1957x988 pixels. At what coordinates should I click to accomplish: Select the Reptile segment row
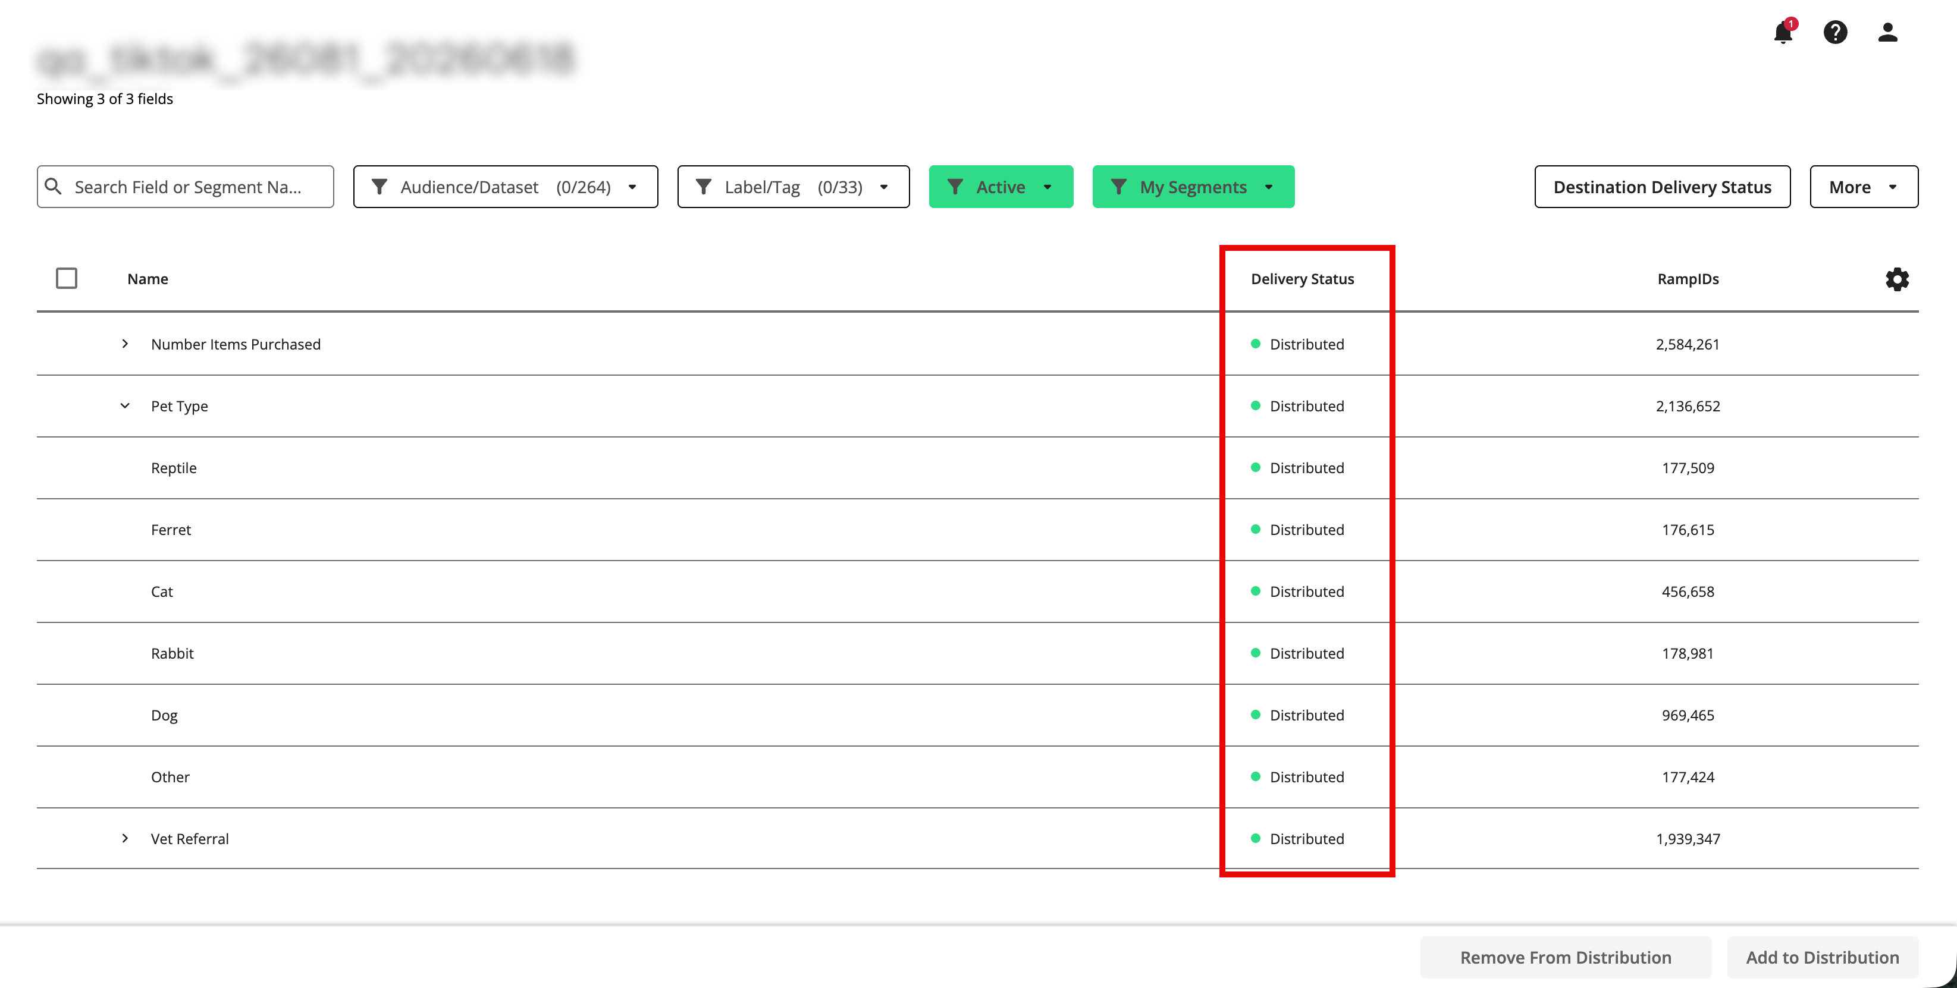tap(977, 468)
